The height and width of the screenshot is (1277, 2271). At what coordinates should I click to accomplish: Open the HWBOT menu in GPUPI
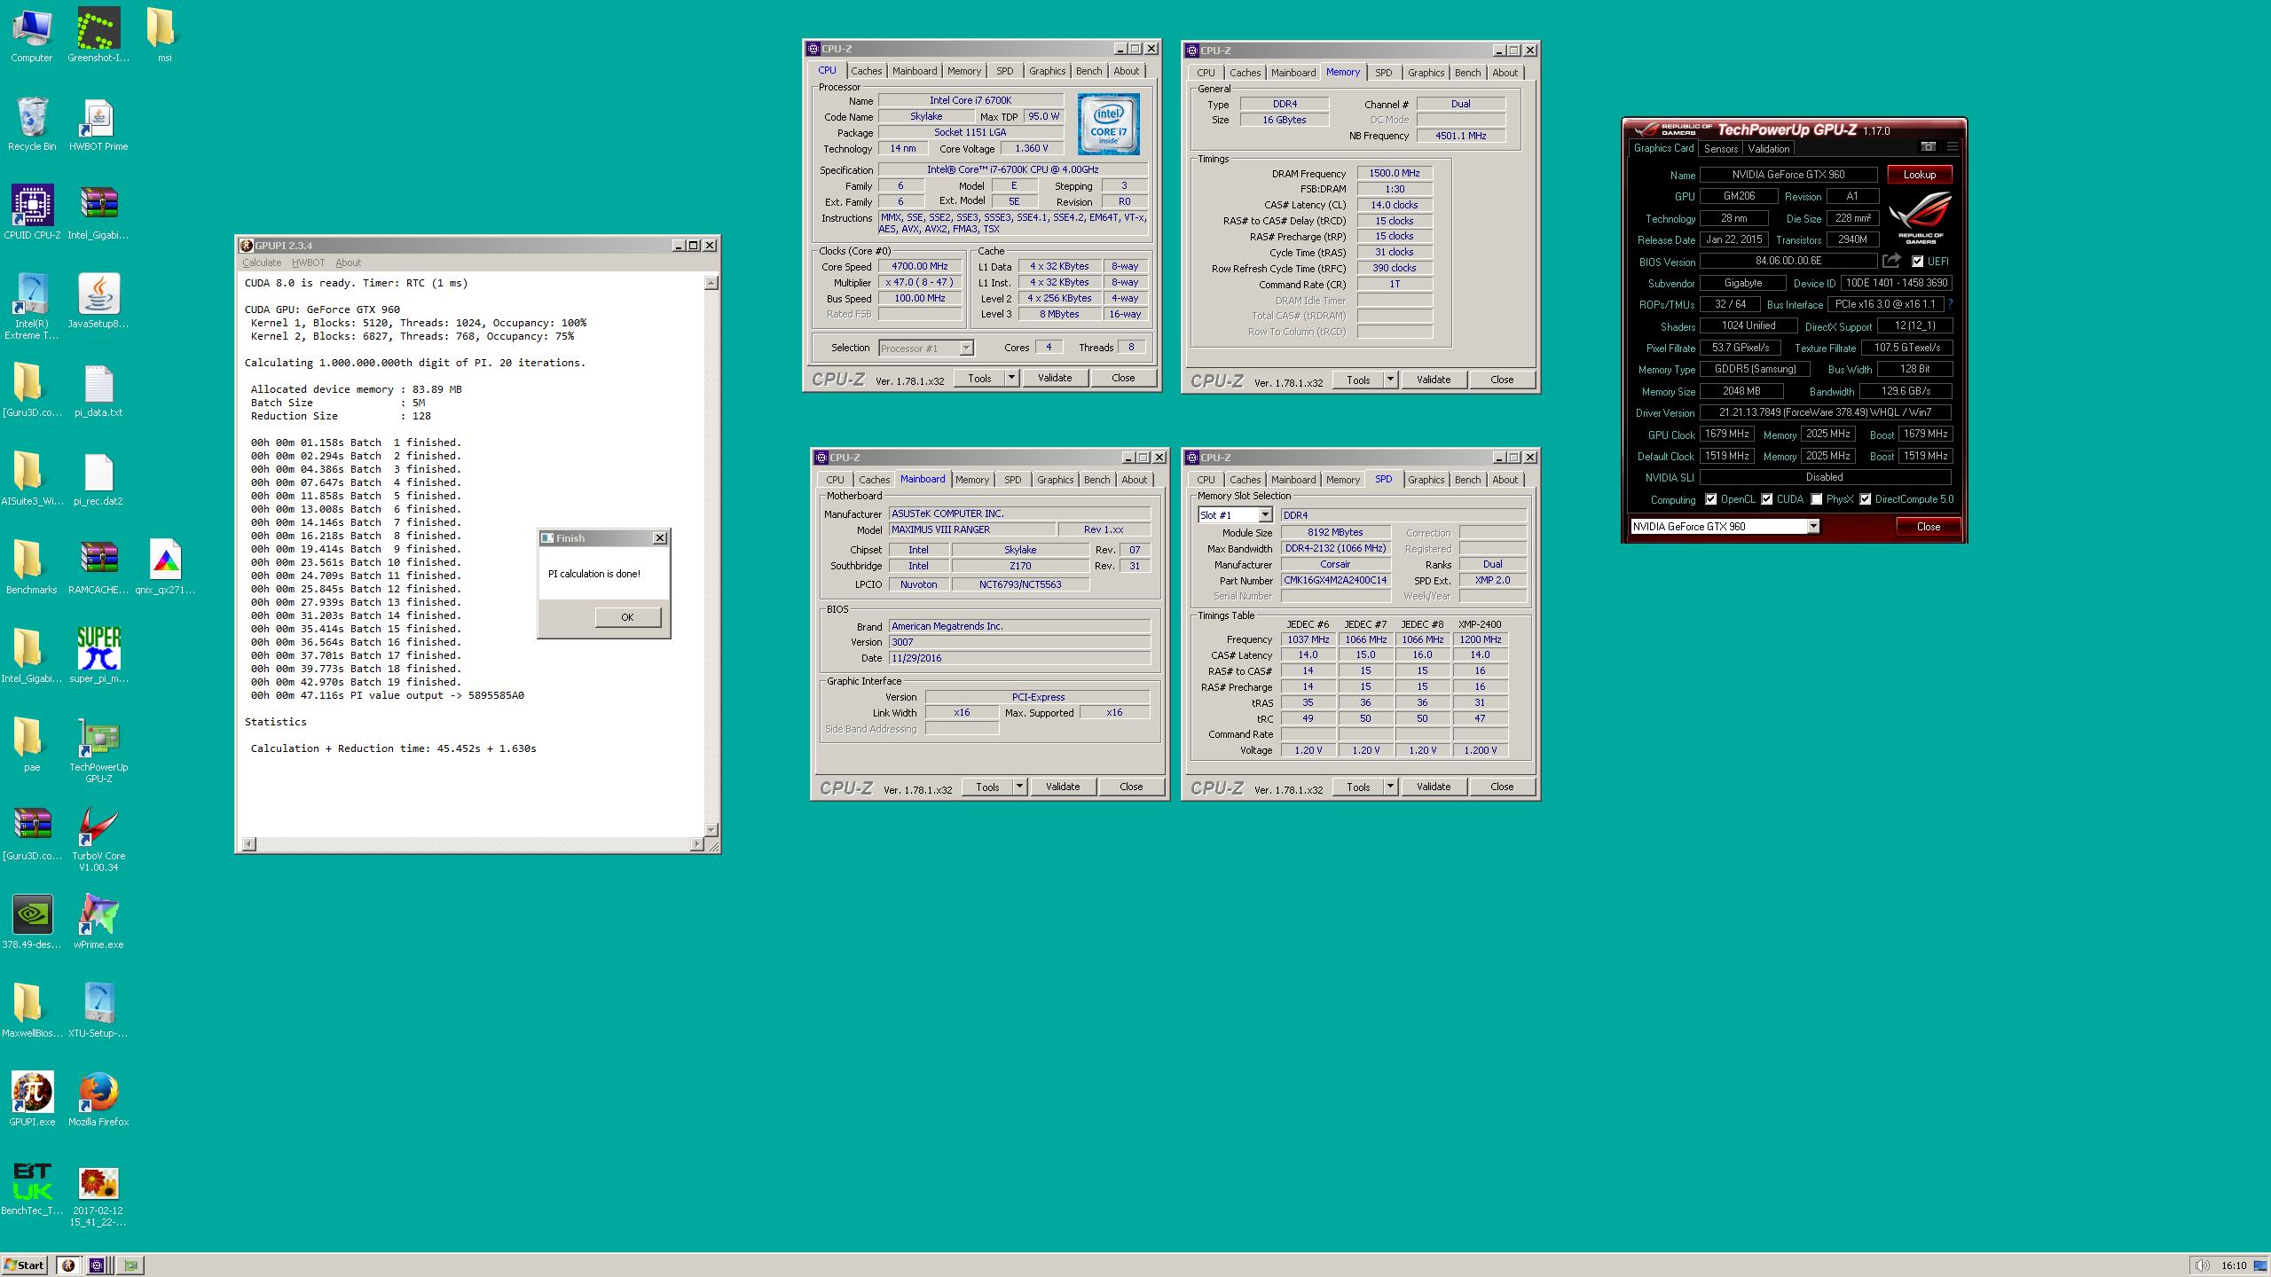pos(308,262)
